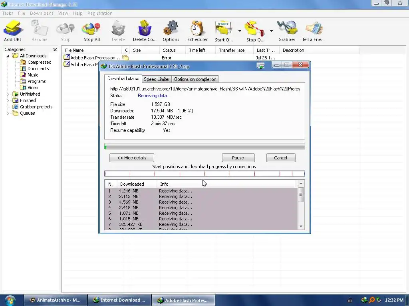Select connection 1 row with 4.246 MB
The image size is (409, 306).
201,191
